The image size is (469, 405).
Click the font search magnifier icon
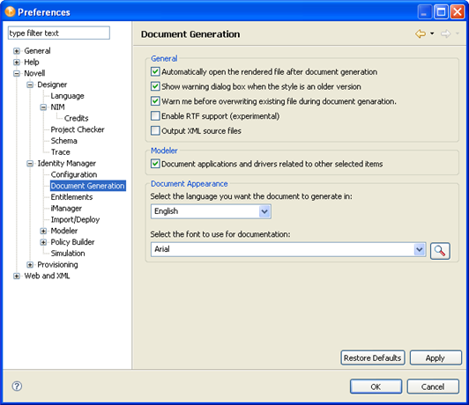440,251
